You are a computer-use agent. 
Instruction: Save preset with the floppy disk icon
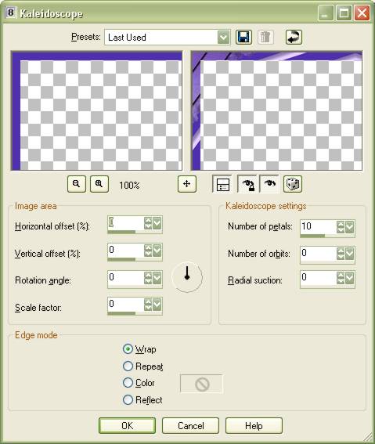point(243,37)
